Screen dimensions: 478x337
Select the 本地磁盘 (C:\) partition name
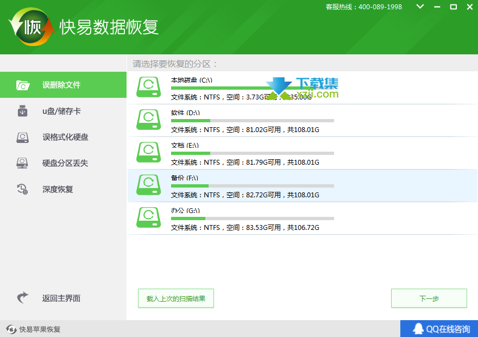pos(191,80)
